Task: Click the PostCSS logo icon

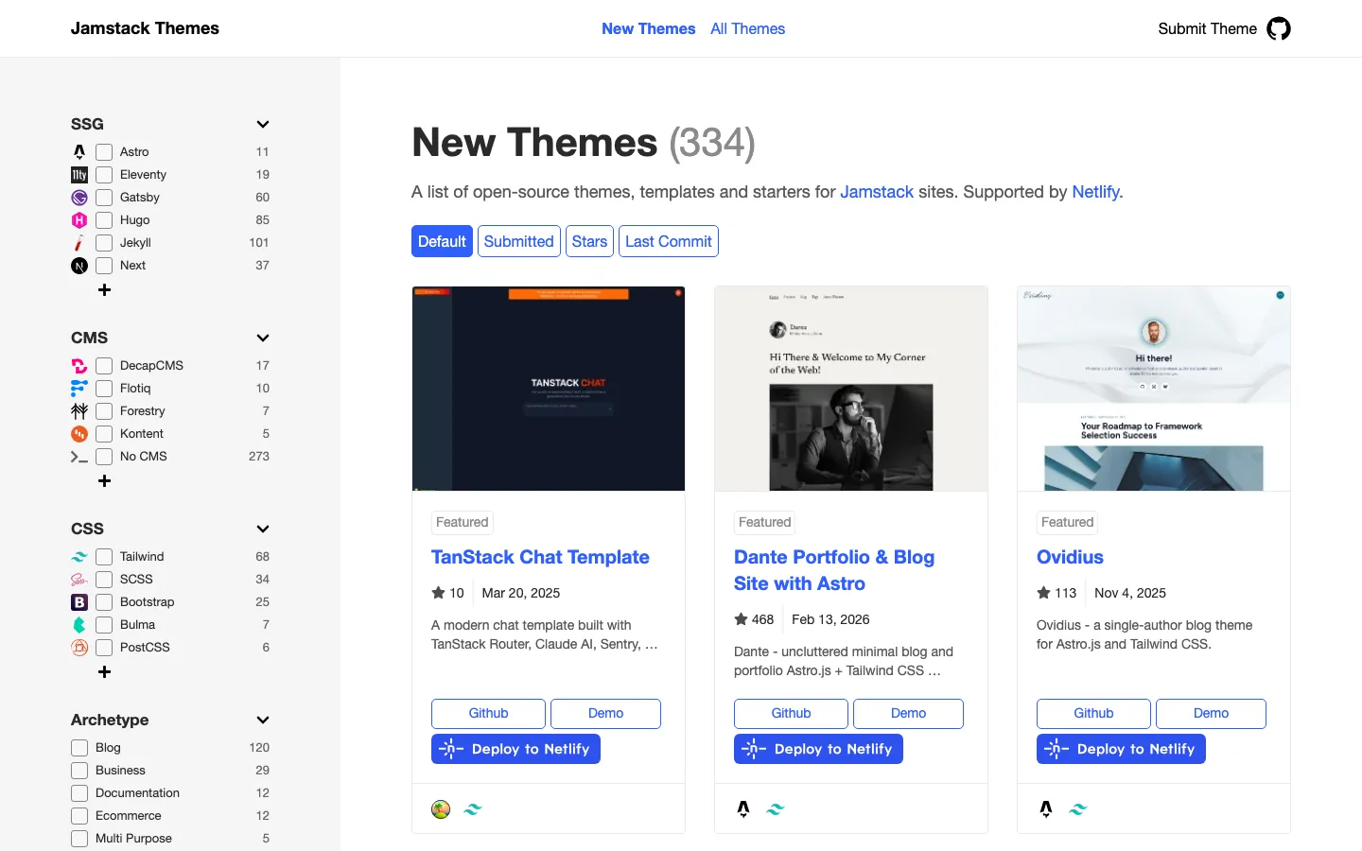Action: coord(79,647)
